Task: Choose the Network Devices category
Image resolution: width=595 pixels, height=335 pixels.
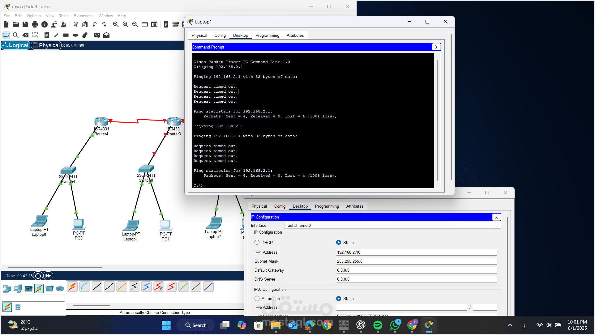Action: (x=7, y=289)
